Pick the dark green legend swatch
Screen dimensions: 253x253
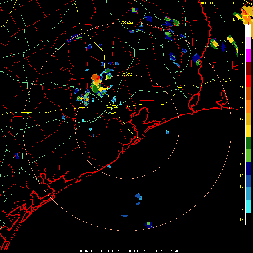click(x=248, y=143)
